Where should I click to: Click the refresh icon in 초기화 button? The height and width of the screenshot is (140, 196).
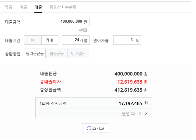pos(89,128)
